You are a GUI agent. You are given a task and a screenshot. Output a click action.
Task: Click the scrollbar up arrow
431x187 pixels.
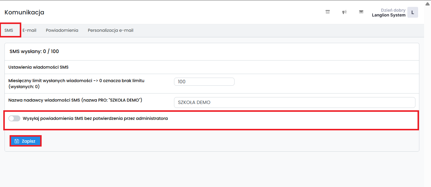point(427,4)
